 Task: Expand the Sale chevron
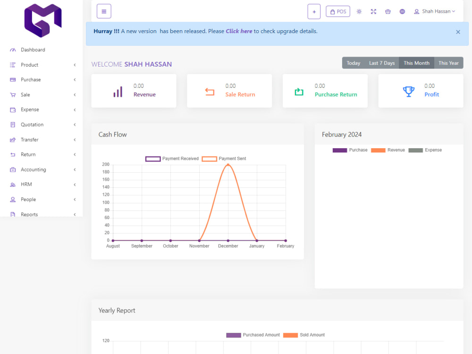point(75,95)
